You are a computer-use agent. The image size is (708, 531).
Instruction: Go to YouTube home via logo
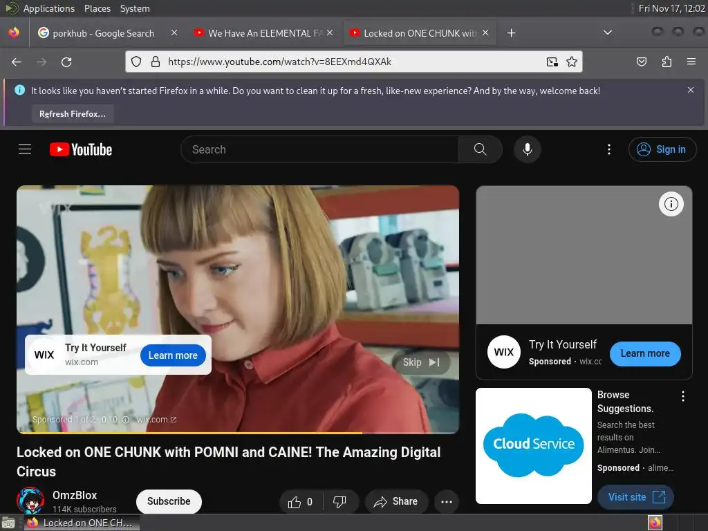pos(81,149)
